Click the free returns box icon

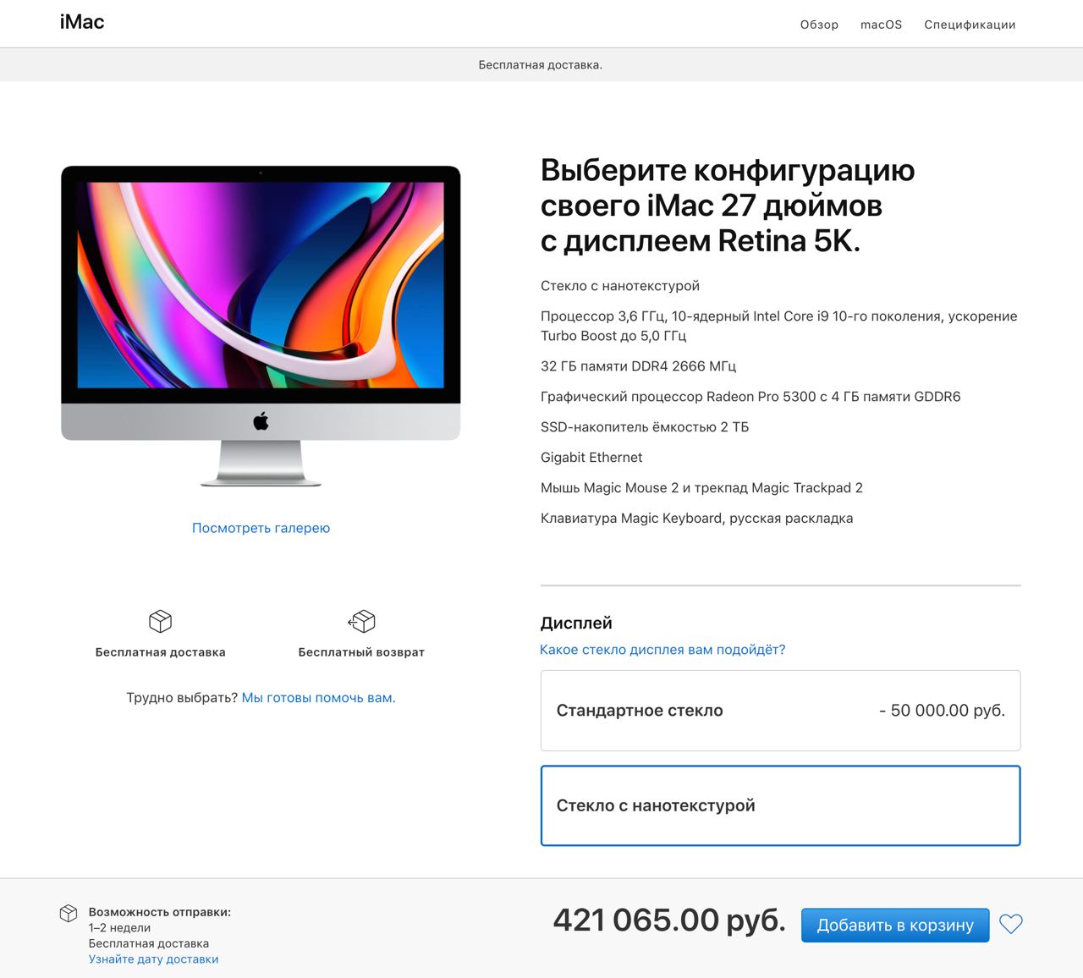coord(361,622)
